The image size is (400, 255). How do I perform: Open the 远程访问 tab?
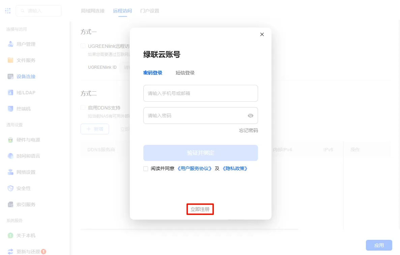[122, 11]
